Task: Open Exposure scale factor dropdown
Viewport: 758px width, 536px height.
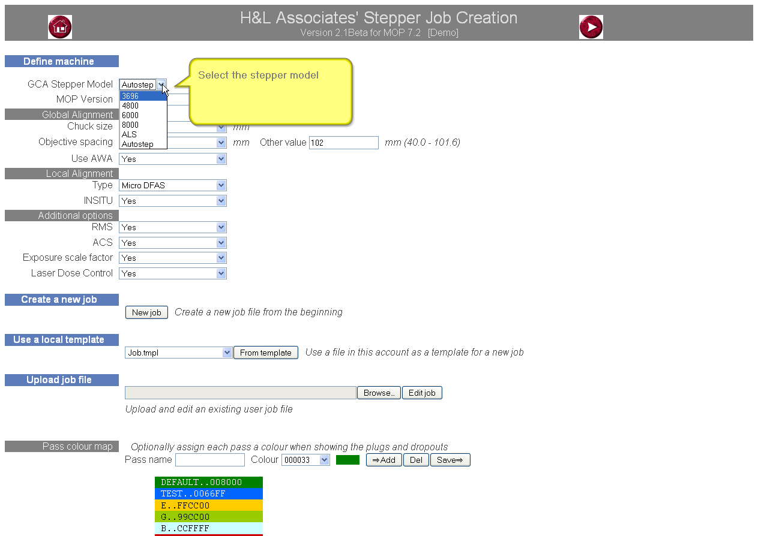Action: tap(173, 258)
